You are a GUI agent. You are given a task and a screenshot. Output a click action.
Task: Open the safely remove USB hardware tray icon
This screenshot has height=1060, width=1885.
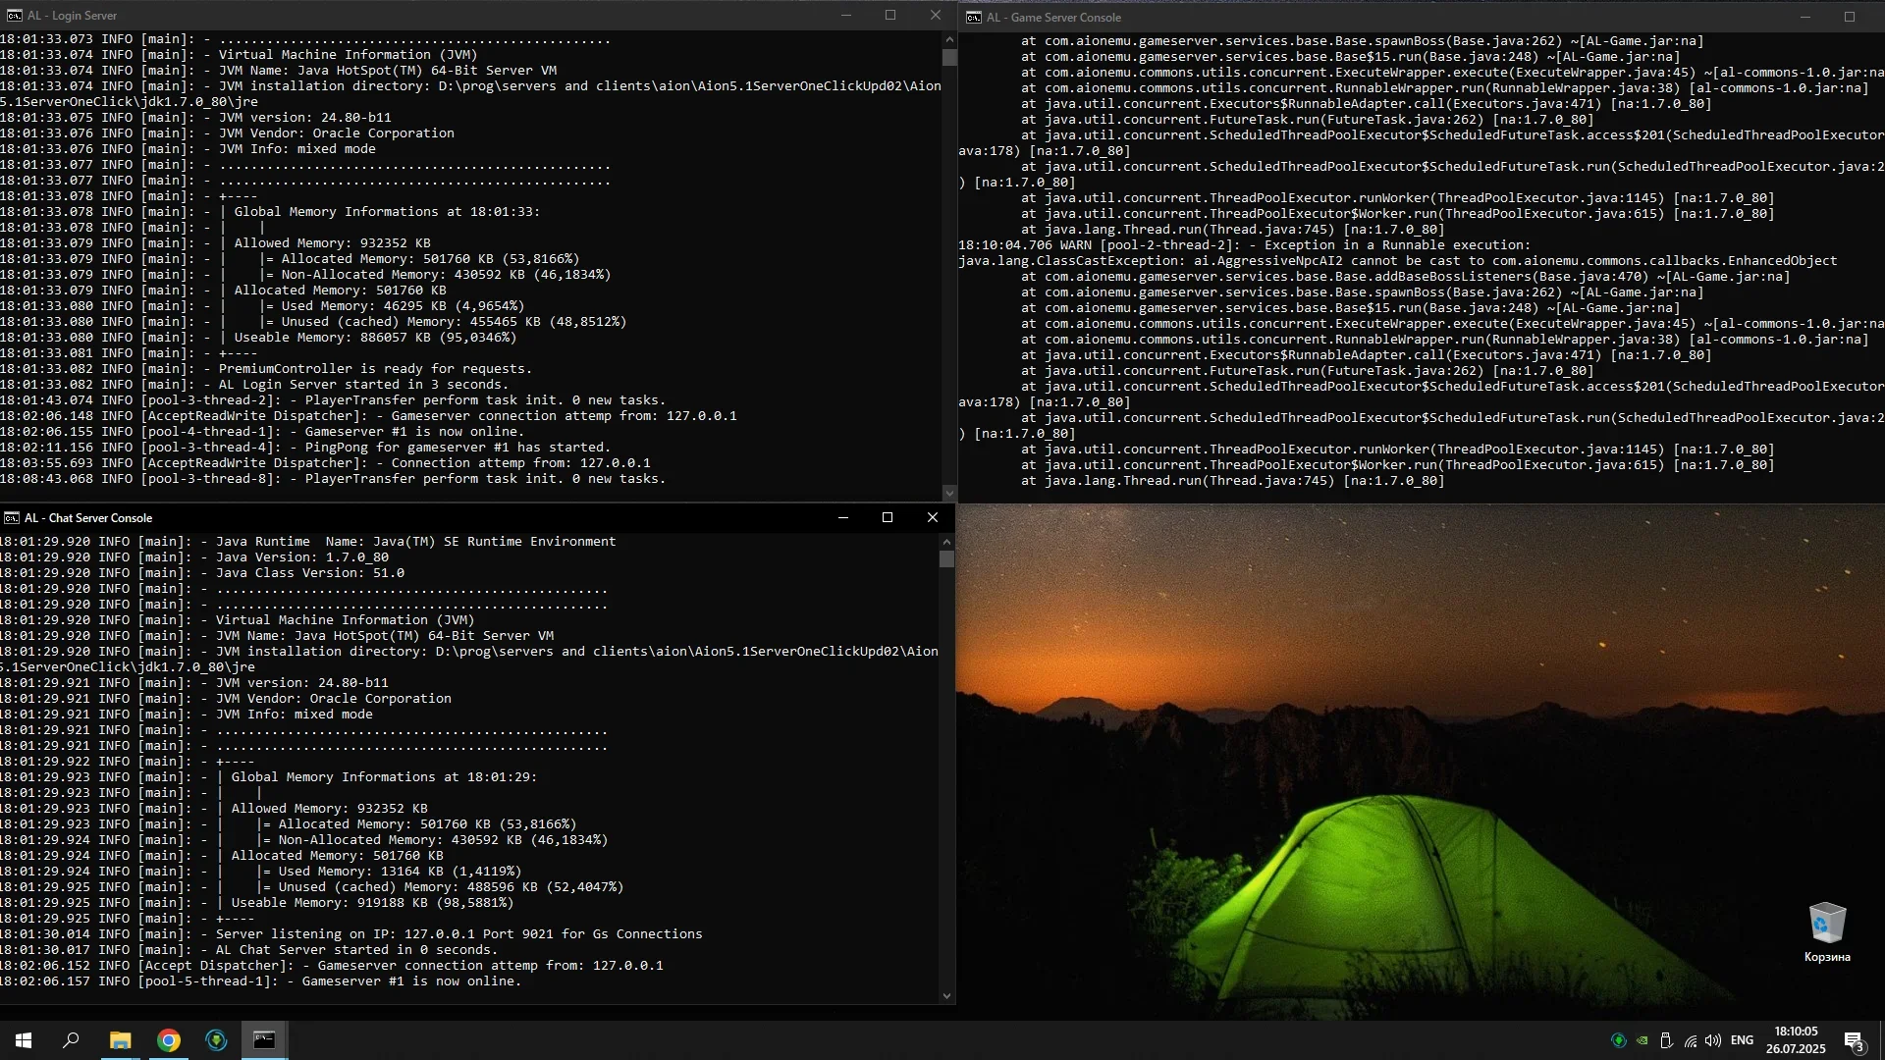coord(1666,1040)
